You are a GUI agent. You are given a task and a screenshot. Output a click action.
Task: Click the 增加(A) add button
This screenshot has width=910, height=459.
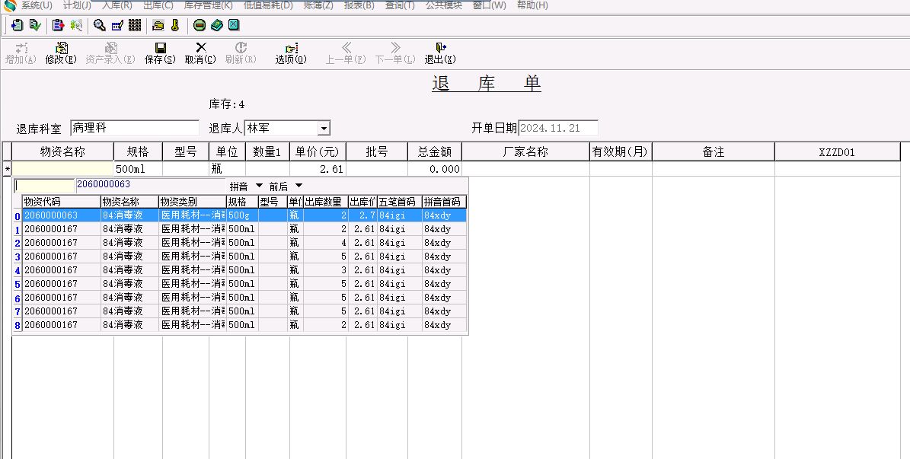21,53
